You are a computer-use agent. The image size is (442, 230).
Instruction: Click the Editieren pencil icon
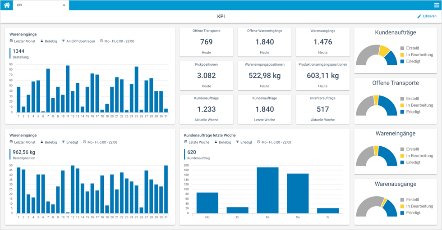pos(419,16)
